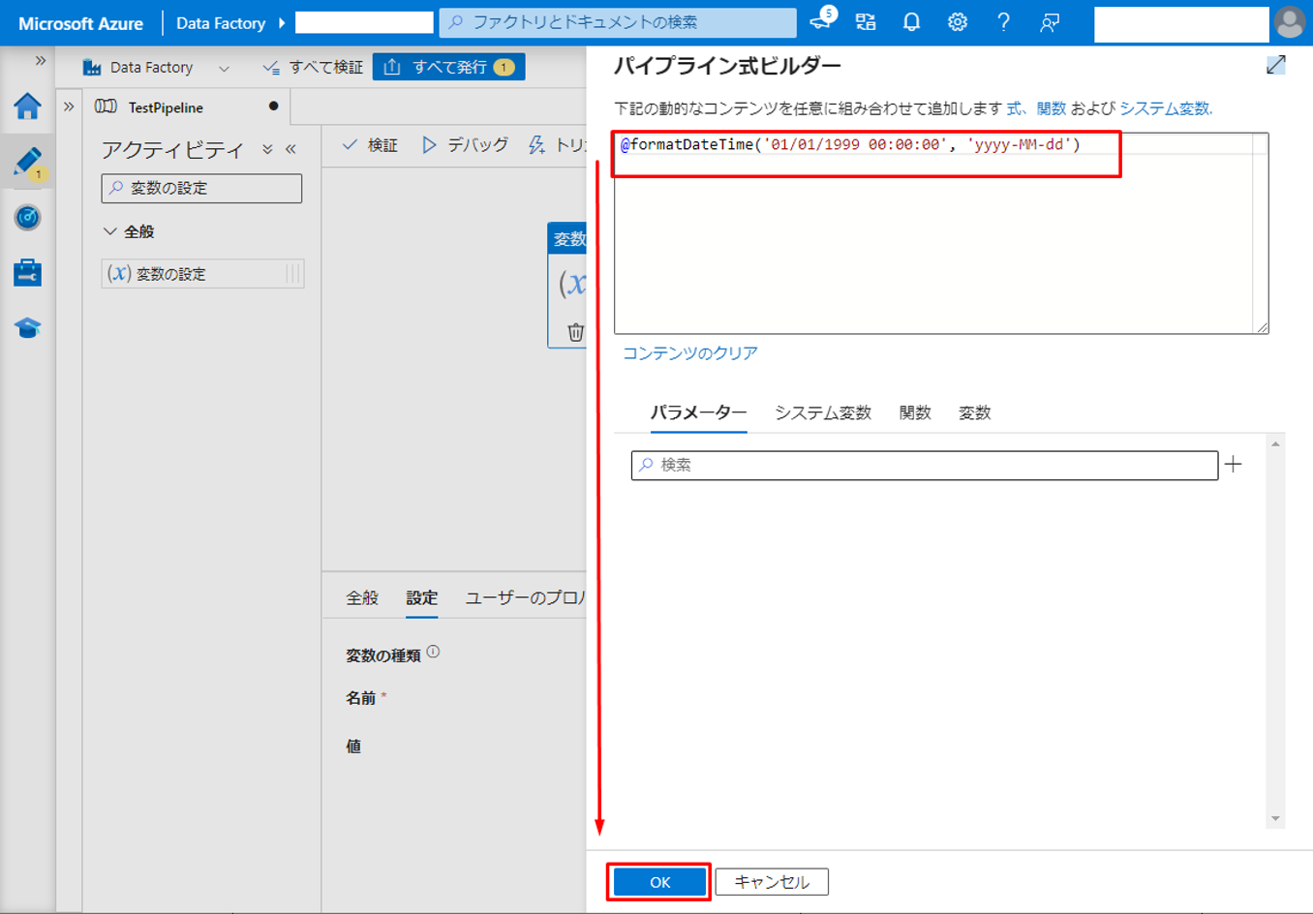
Task: Open the Learning center graduation cap icon
Action: pyautogui.click(x=27, y=328)
